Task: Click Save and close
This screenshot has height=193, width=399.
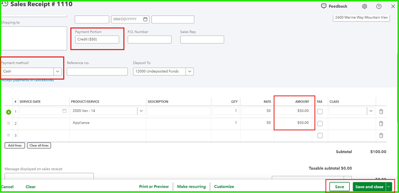Action: (369, 187)
